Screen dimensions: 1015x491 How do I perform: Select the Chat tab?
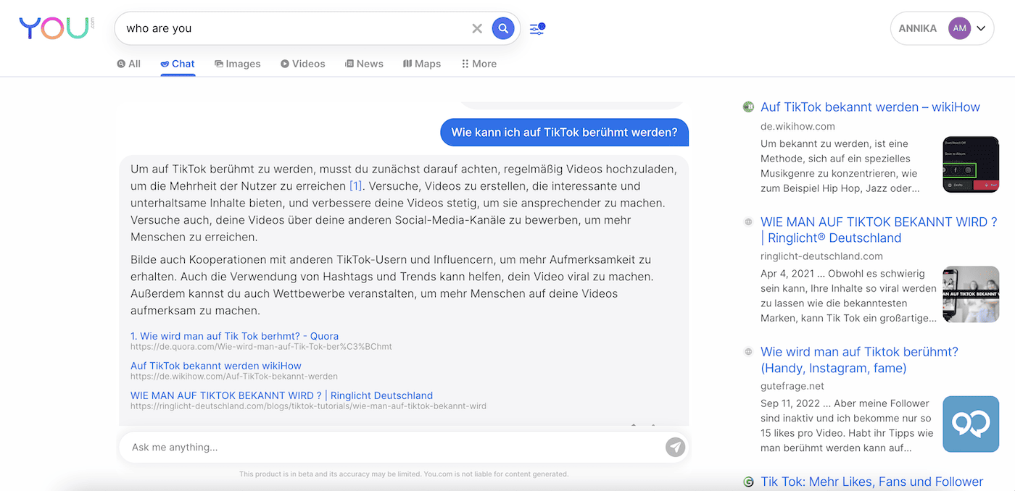click(178, 64)
